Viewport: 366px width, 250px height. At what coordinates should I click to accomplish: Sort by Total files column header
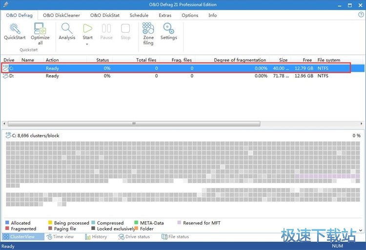coord(146,60)
